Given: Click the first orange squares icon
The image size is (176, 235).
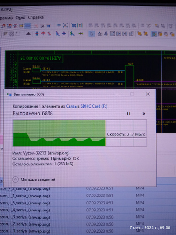Looking at the screenshot, I should coord(139,34).
